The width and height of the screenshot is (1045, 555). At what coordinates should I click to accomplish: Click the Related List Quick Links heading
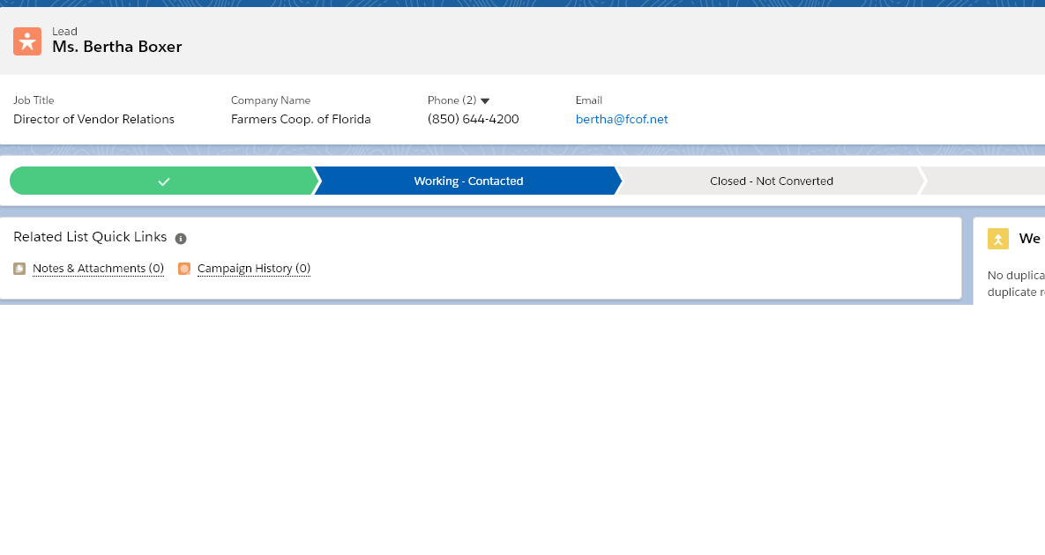pos(90,237)
